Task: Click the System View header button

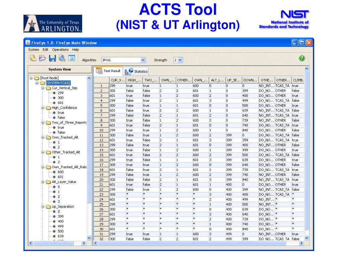Action: pyautogui.click(x=60, y=69)
